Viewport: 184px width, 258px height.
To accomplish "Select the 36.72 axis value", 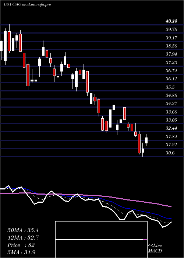I will (171, 71).
